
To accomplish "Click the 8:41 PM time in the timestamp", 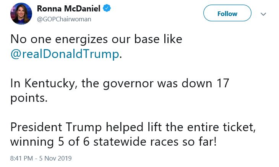I will coord(21,158).
